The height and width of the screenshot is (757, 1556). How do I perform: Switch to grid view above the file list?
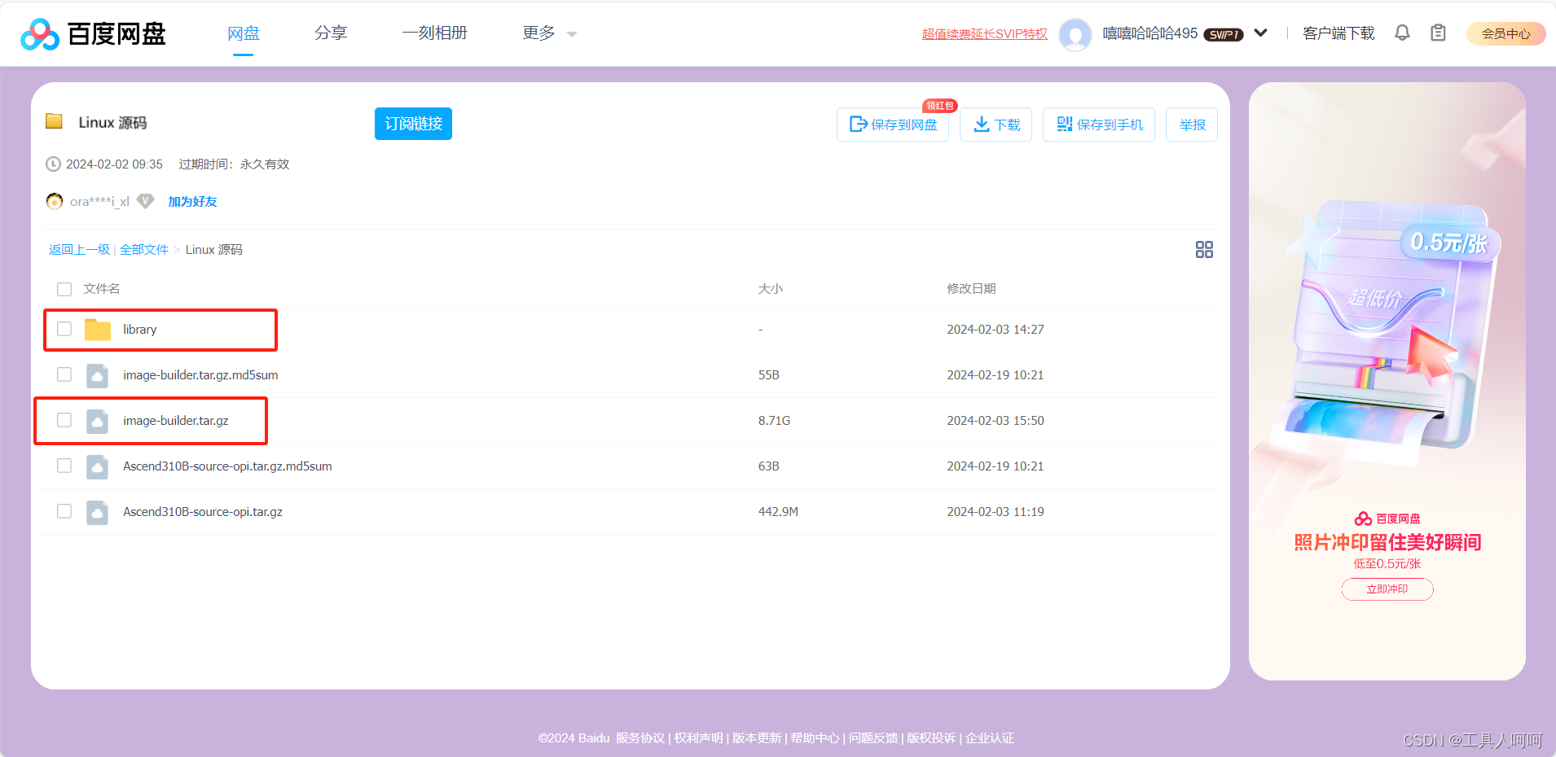pyautogui.click(x=1204, y=249)
